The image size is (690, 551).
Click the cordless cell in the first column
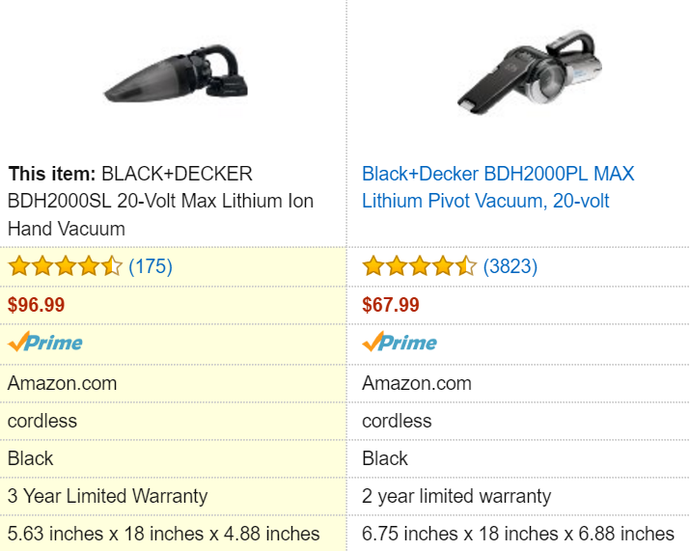click(x=42, y=421)
